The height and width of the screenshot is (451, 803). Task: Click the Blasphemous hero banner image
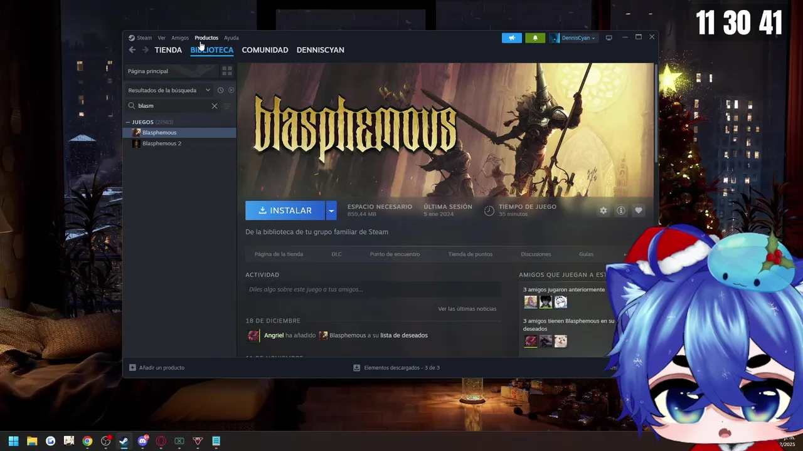coord(445,129)
